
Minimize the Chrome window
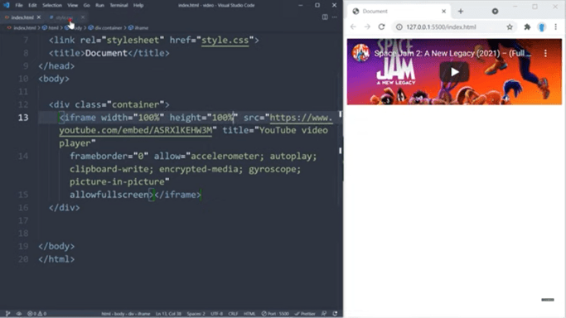pos(515,7)
